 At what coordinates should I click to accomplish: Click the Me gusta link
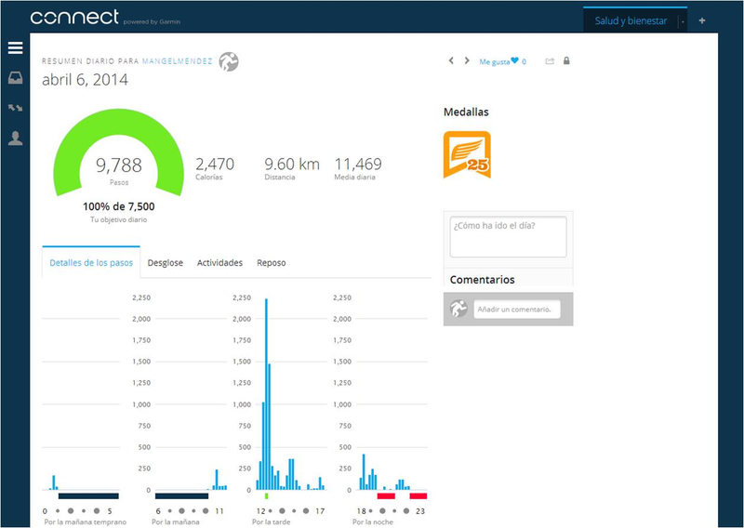point(495,61)
